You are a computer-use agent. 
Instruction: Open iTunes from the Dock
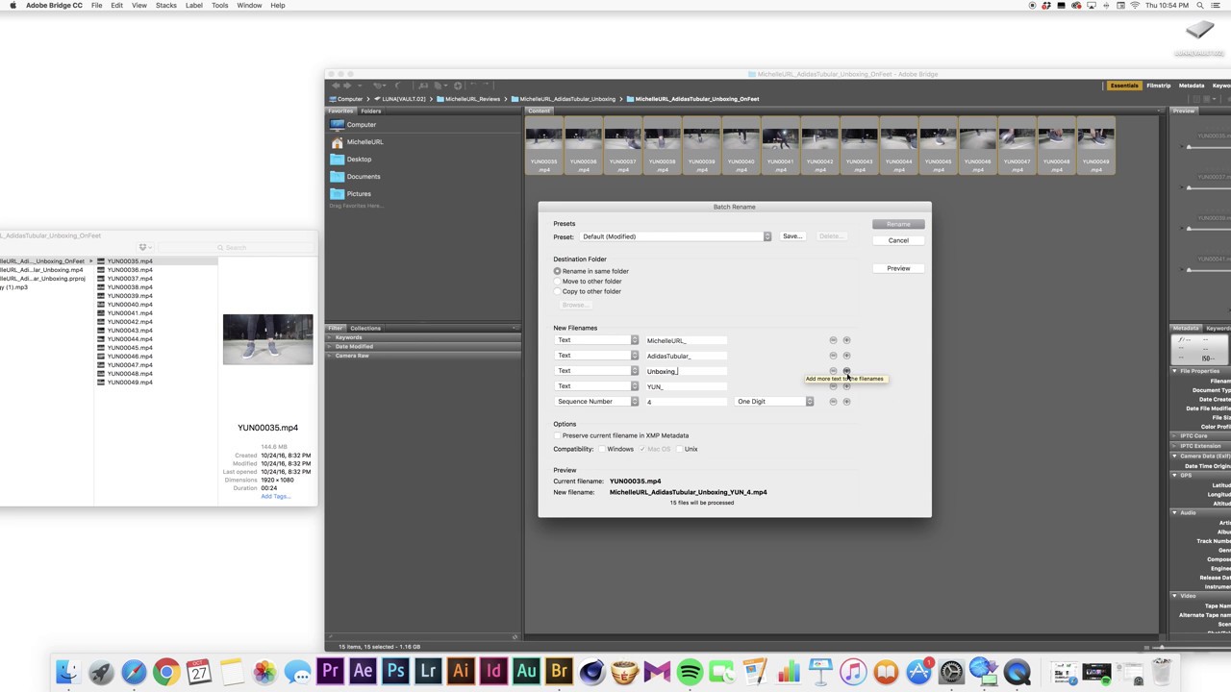(x=853, y=671)
